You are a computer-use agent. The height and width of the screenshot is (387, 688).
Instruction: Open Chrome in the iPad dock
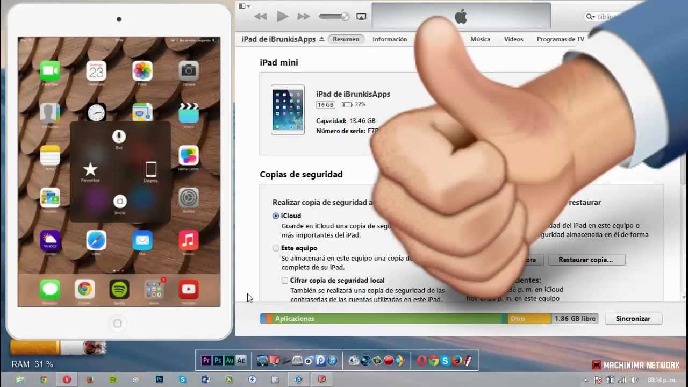[84, 289]
